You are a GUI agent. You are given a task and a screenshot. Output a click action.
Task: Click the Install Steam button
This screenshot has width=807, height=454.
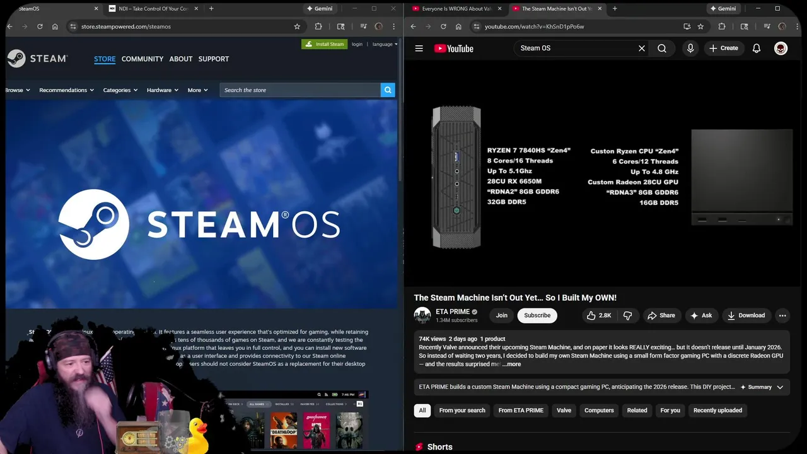tap(325, 44)
